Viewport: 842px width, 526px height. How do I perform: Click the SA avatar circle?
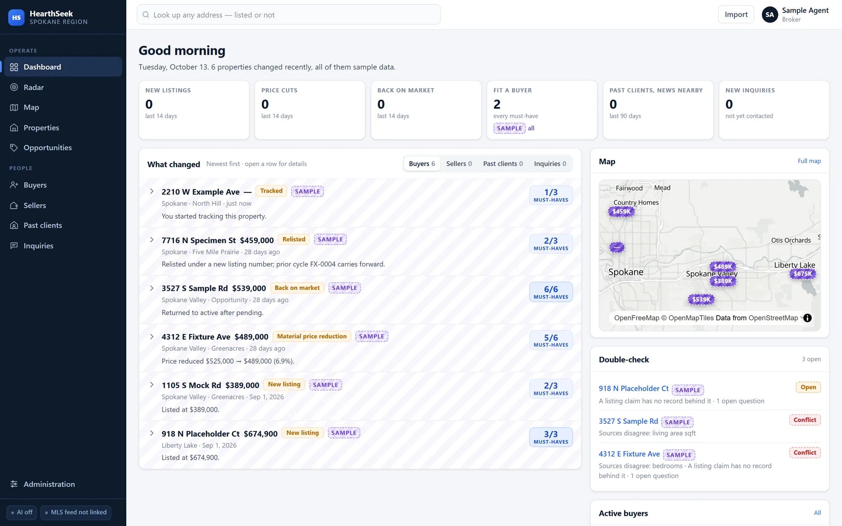pos(770,14)
